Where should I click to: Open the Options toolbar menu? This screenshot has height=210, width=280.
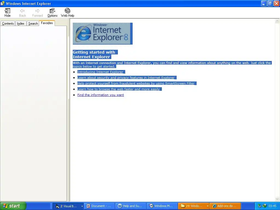(52, 13)
